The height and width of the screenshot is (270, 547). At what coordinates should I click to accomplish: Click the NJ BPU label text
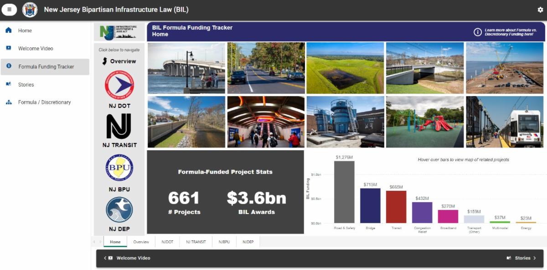[119, 189]
